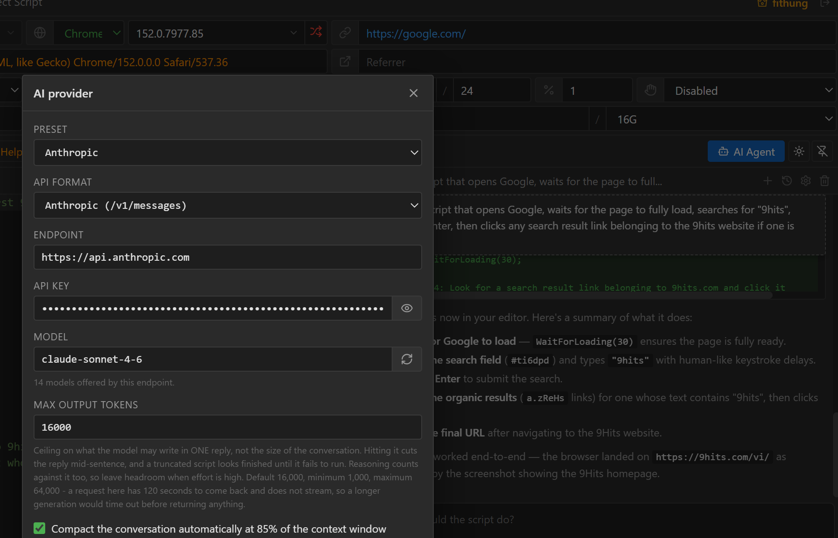Click the logout icon beside fithung
This screenshot has width=838, height=538.
(825, 4)
